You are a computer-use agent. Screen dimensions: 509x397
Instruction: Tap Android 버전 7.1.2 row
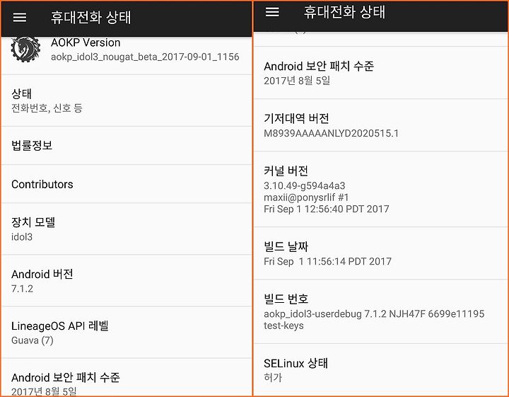[127, 281]
